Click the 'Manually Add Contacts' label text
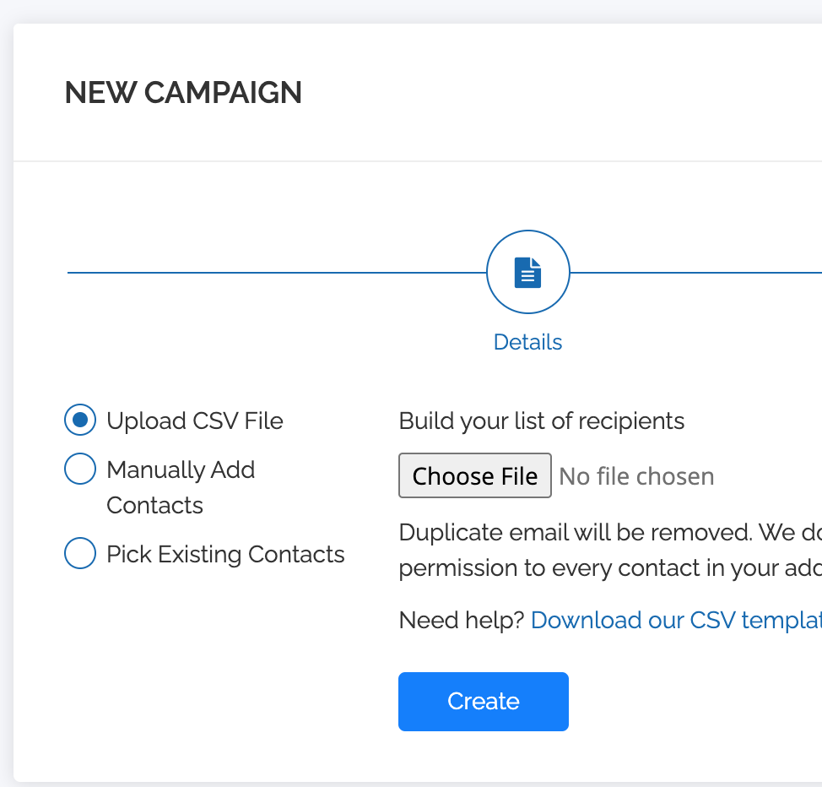Screen dimensions: 822x787 pos(181,487)
